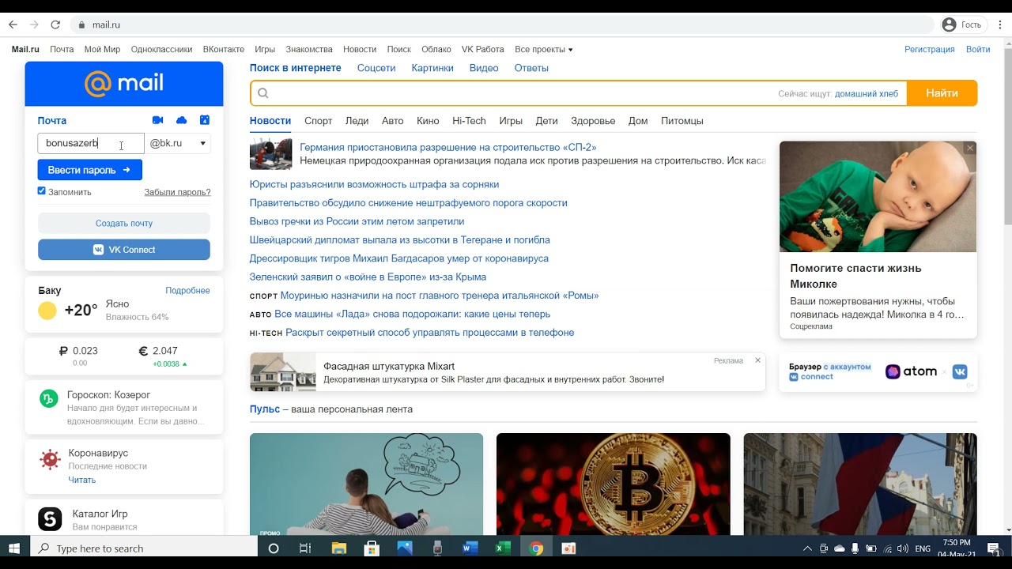
Task: Select the Видео search tab
Action: click(484, 68)
